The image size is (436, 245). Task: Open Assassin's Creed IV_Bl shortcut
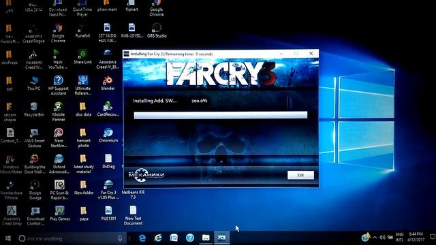108,59
